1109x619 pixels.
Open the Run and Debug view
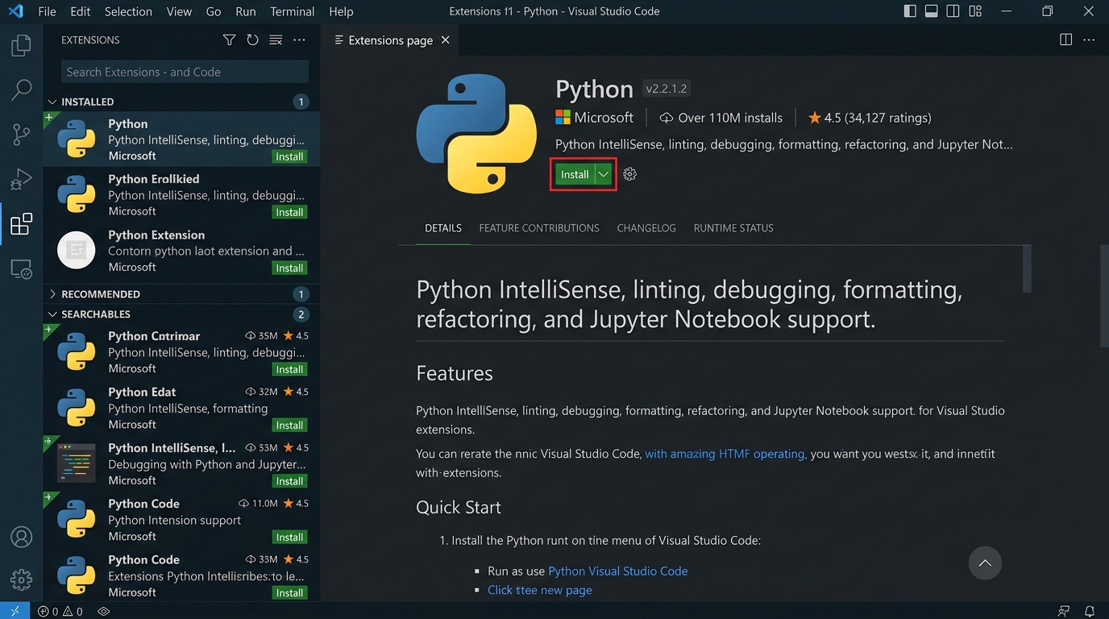(x=22, y=179)
